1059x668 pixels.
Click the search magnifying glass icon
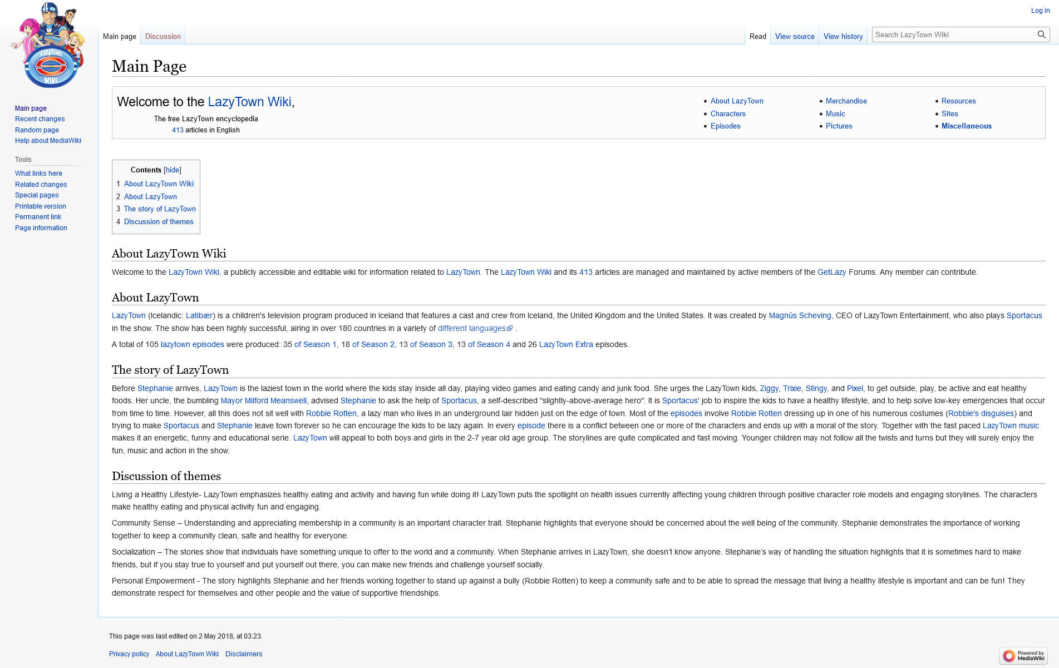[x=1041, y=34]
